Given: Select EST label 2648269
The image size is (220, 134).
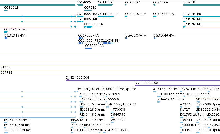Looking at the screenshot, I should (113, 94).
